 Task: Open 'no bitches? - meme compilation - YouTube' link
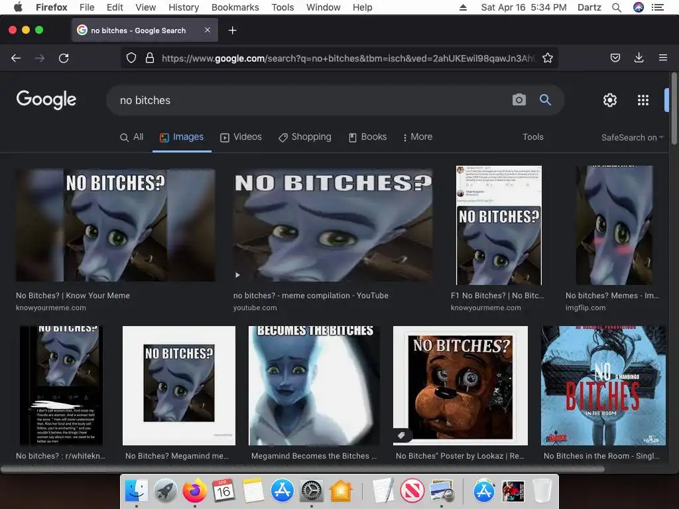point(311,296)
